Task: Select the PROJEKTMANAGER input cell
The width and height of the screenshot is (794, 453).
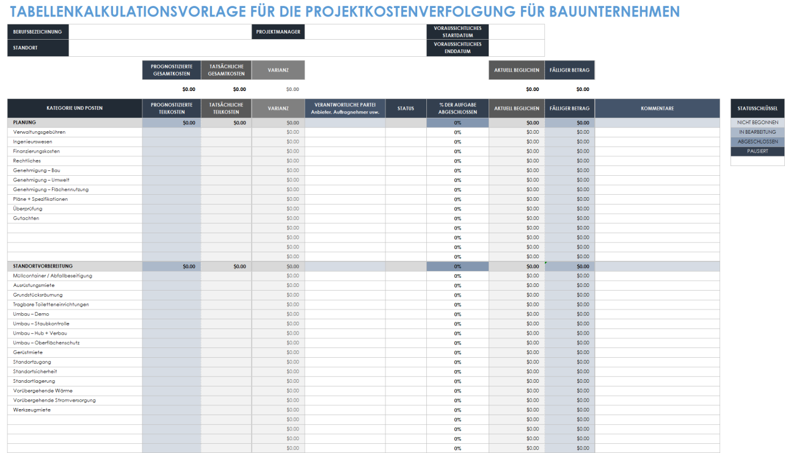Action: pos(366,31)
